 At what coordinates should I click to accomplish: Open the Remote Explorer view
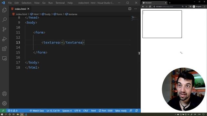[x=4, y=58]
